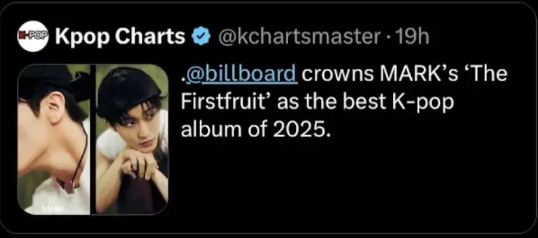Follow the @billboard mention link
This screenshot has width=538, height=238.
click(240, 76)
